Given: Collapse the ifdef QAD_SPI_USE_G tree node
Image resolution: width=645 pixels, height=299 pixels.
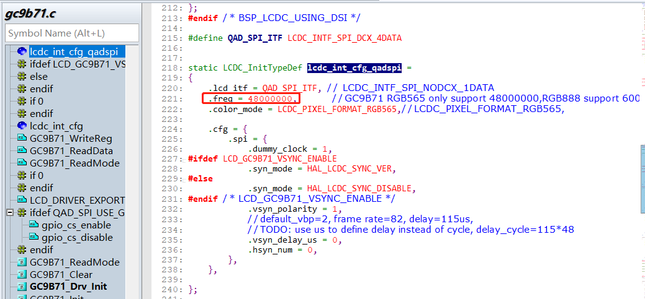Looking at the screenshot, I should [10, 213].
